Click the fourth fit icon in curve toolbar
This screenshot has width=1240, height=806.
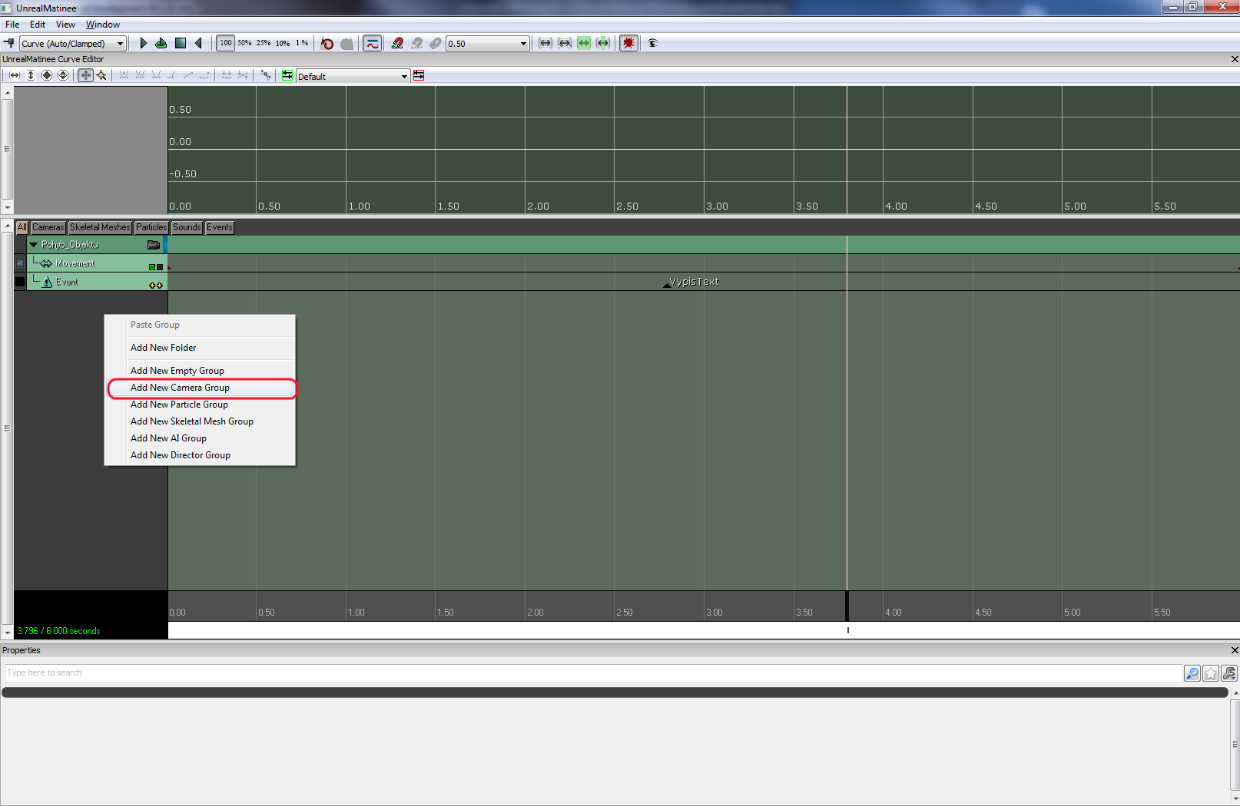(63, 75)
